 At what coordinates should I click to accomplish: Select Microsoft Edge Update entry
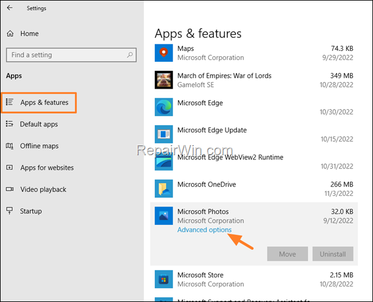pyautogui.click(x=212, y=130)
